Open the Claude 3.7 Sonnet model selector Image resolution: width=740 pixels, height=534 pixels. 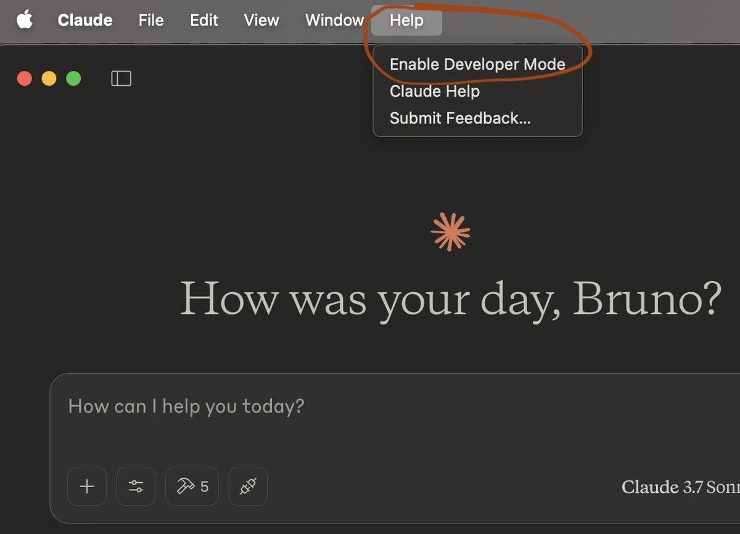[681, 487]
